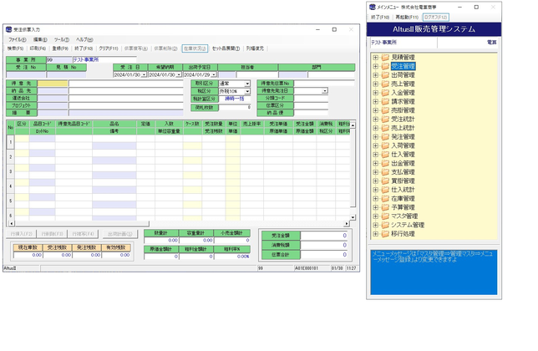This screenshot has height=351, width=538.
Task: Open the 取引区分 dropdown
Action: click(247, 84)
